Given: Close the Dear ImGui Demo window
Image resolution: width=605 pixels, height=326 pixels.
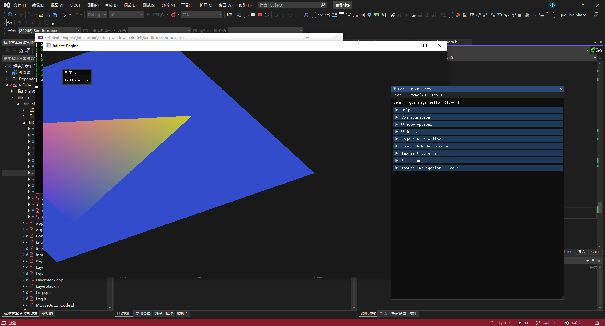Looking at the screenshot, I should [x=561, y=89].
